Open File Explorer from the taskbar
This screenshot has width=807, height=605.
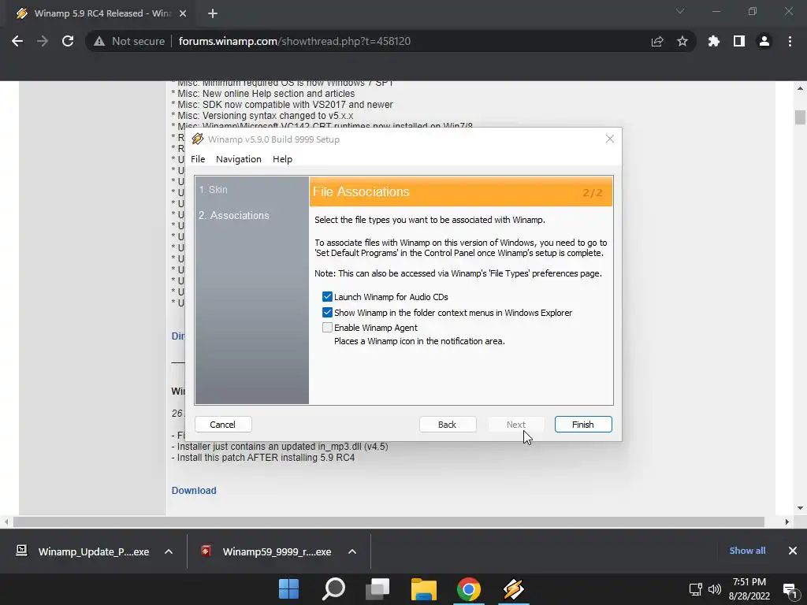(x=423, y=589)
